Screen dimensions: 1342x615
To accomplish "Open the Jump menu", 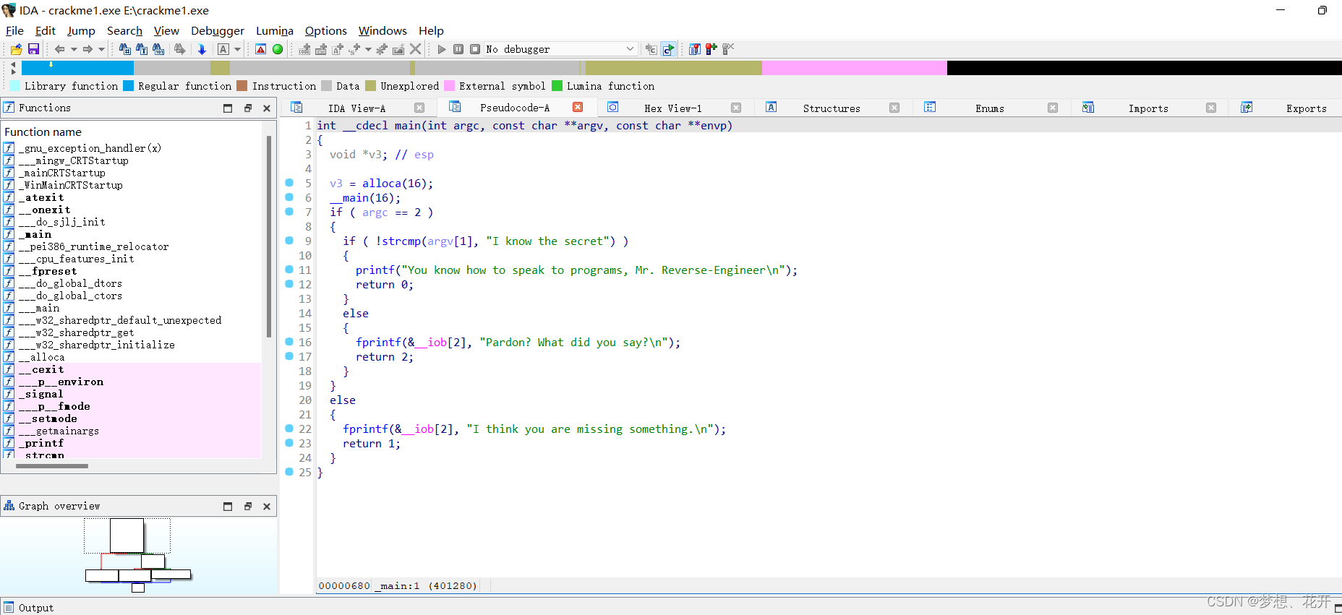I will tap(81, 30).
